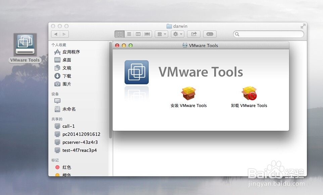
Task: Close the VMware Tools window
Action: coord(117,45)
